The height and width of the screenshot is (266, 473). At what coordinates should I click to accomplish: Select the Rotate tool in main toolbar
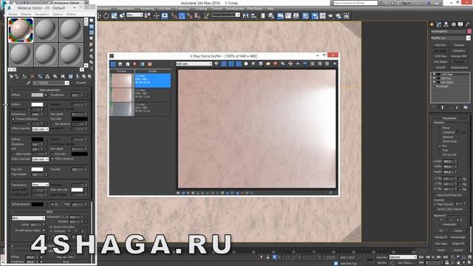(106, 16)
